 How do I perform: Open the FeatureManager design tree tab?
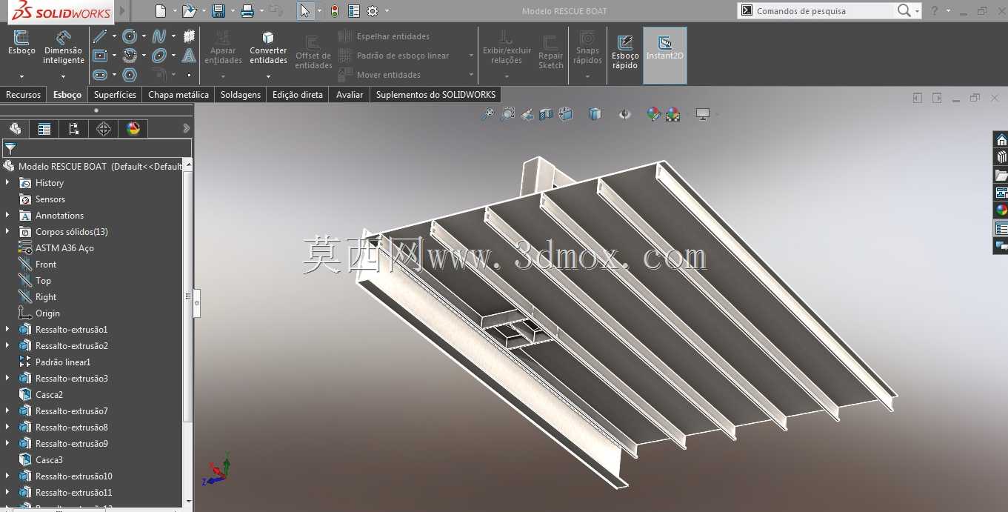pyautogui.click(x=15, y=129)
